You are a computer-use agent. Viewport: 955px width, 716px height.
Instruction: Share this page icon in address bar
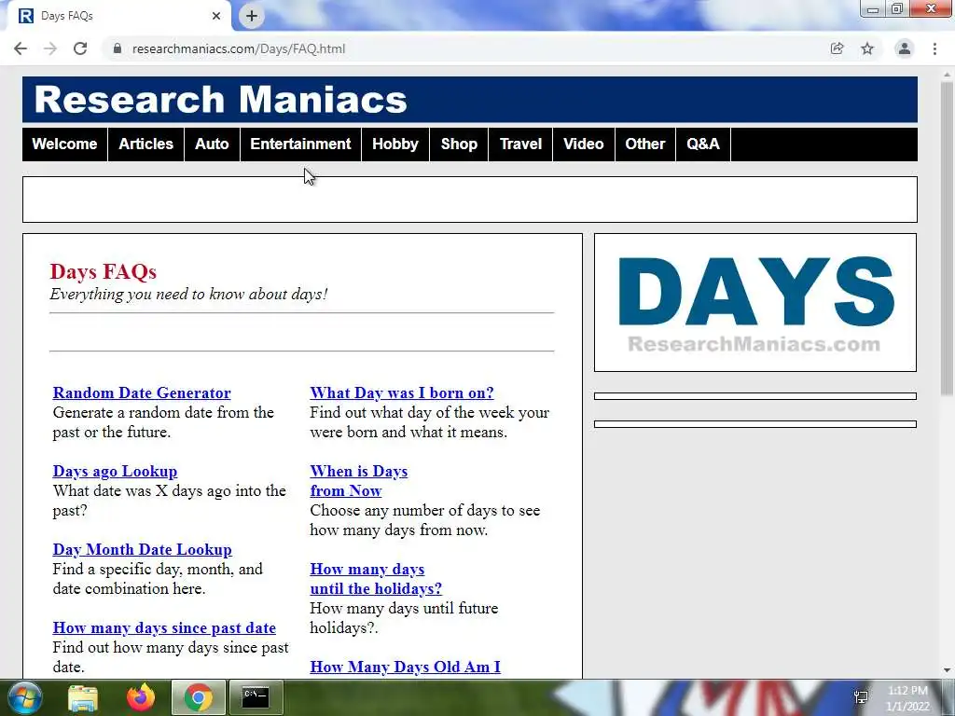[x=837, y=48]
